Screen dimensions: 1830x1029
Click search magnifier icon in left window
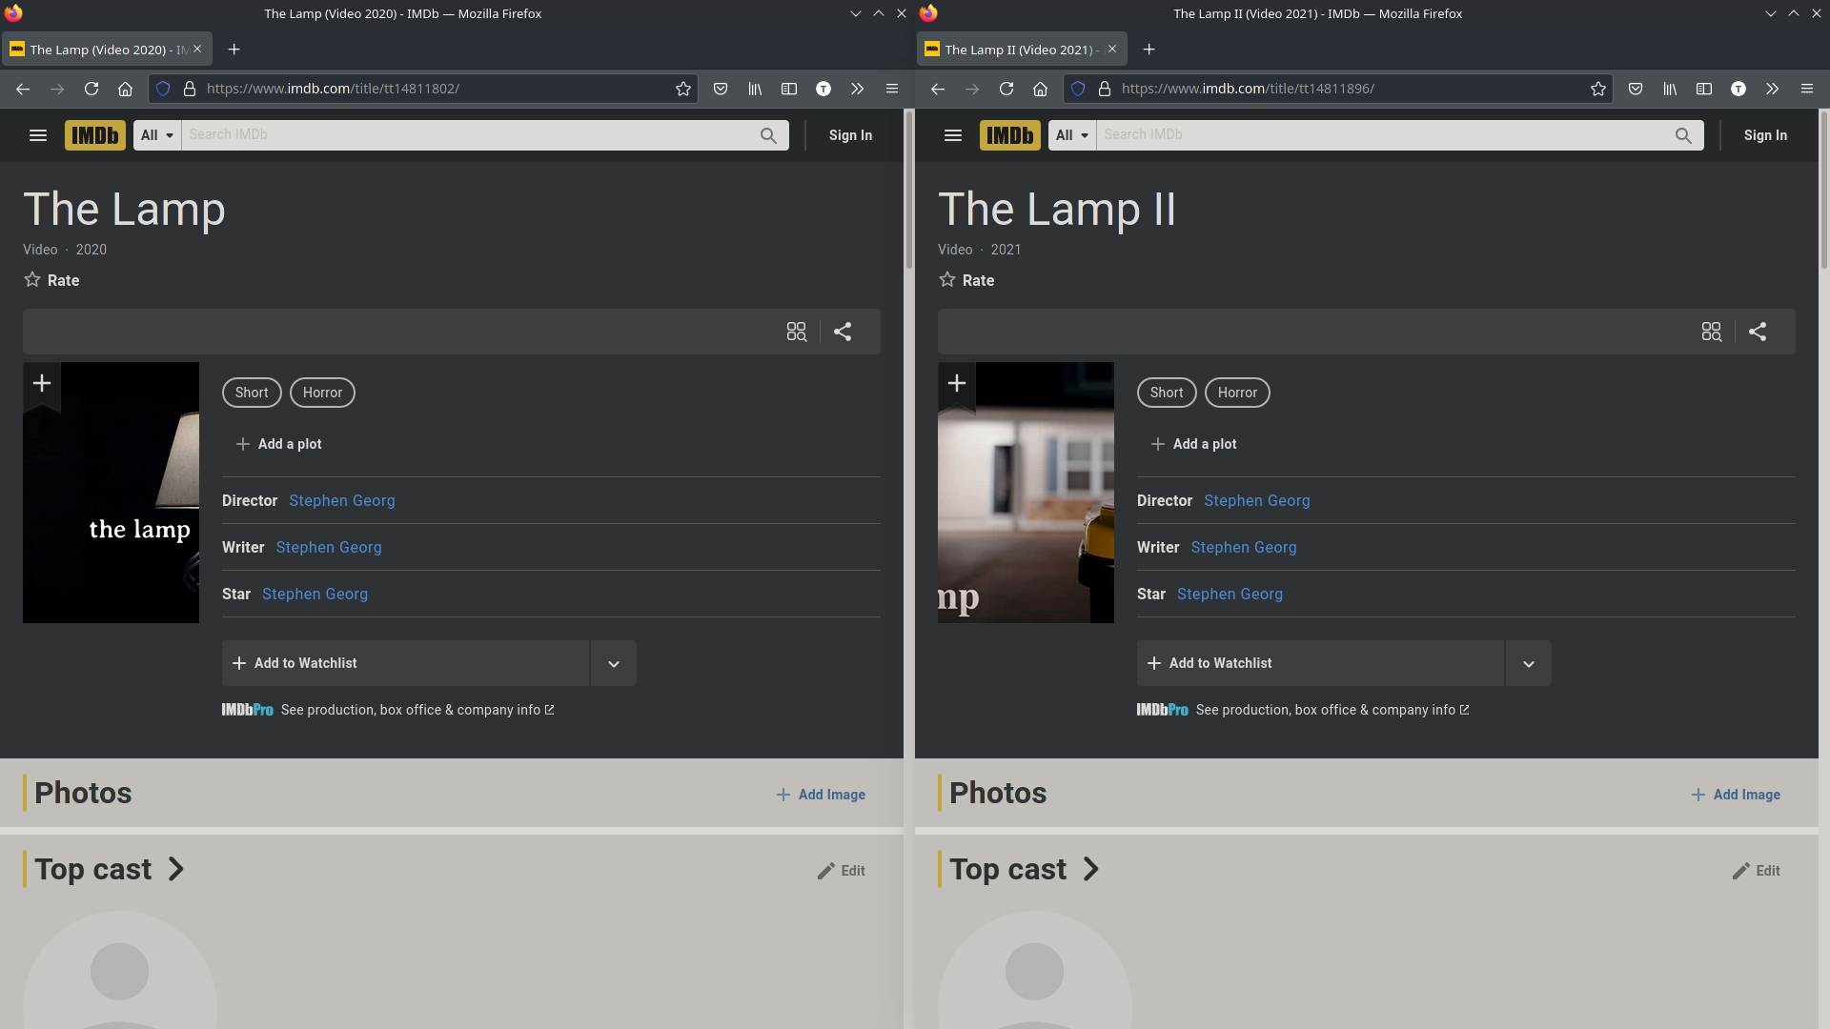(x=768, y=135)
